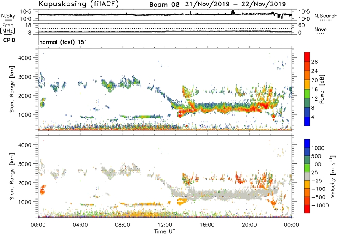Click the "Time UT" axis label
This screenshot has height=234, width=337.
165,231
